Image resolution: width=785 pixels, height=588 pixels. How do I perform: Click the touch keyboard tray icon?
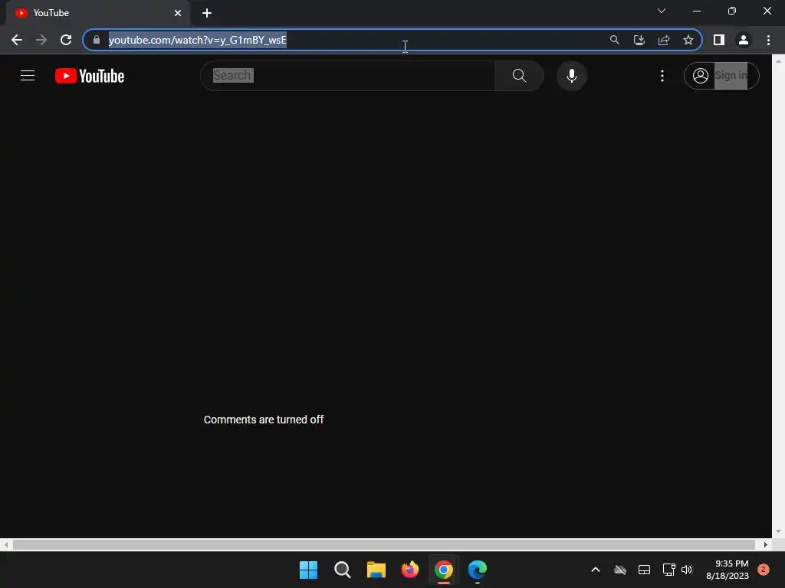point(644,570)
